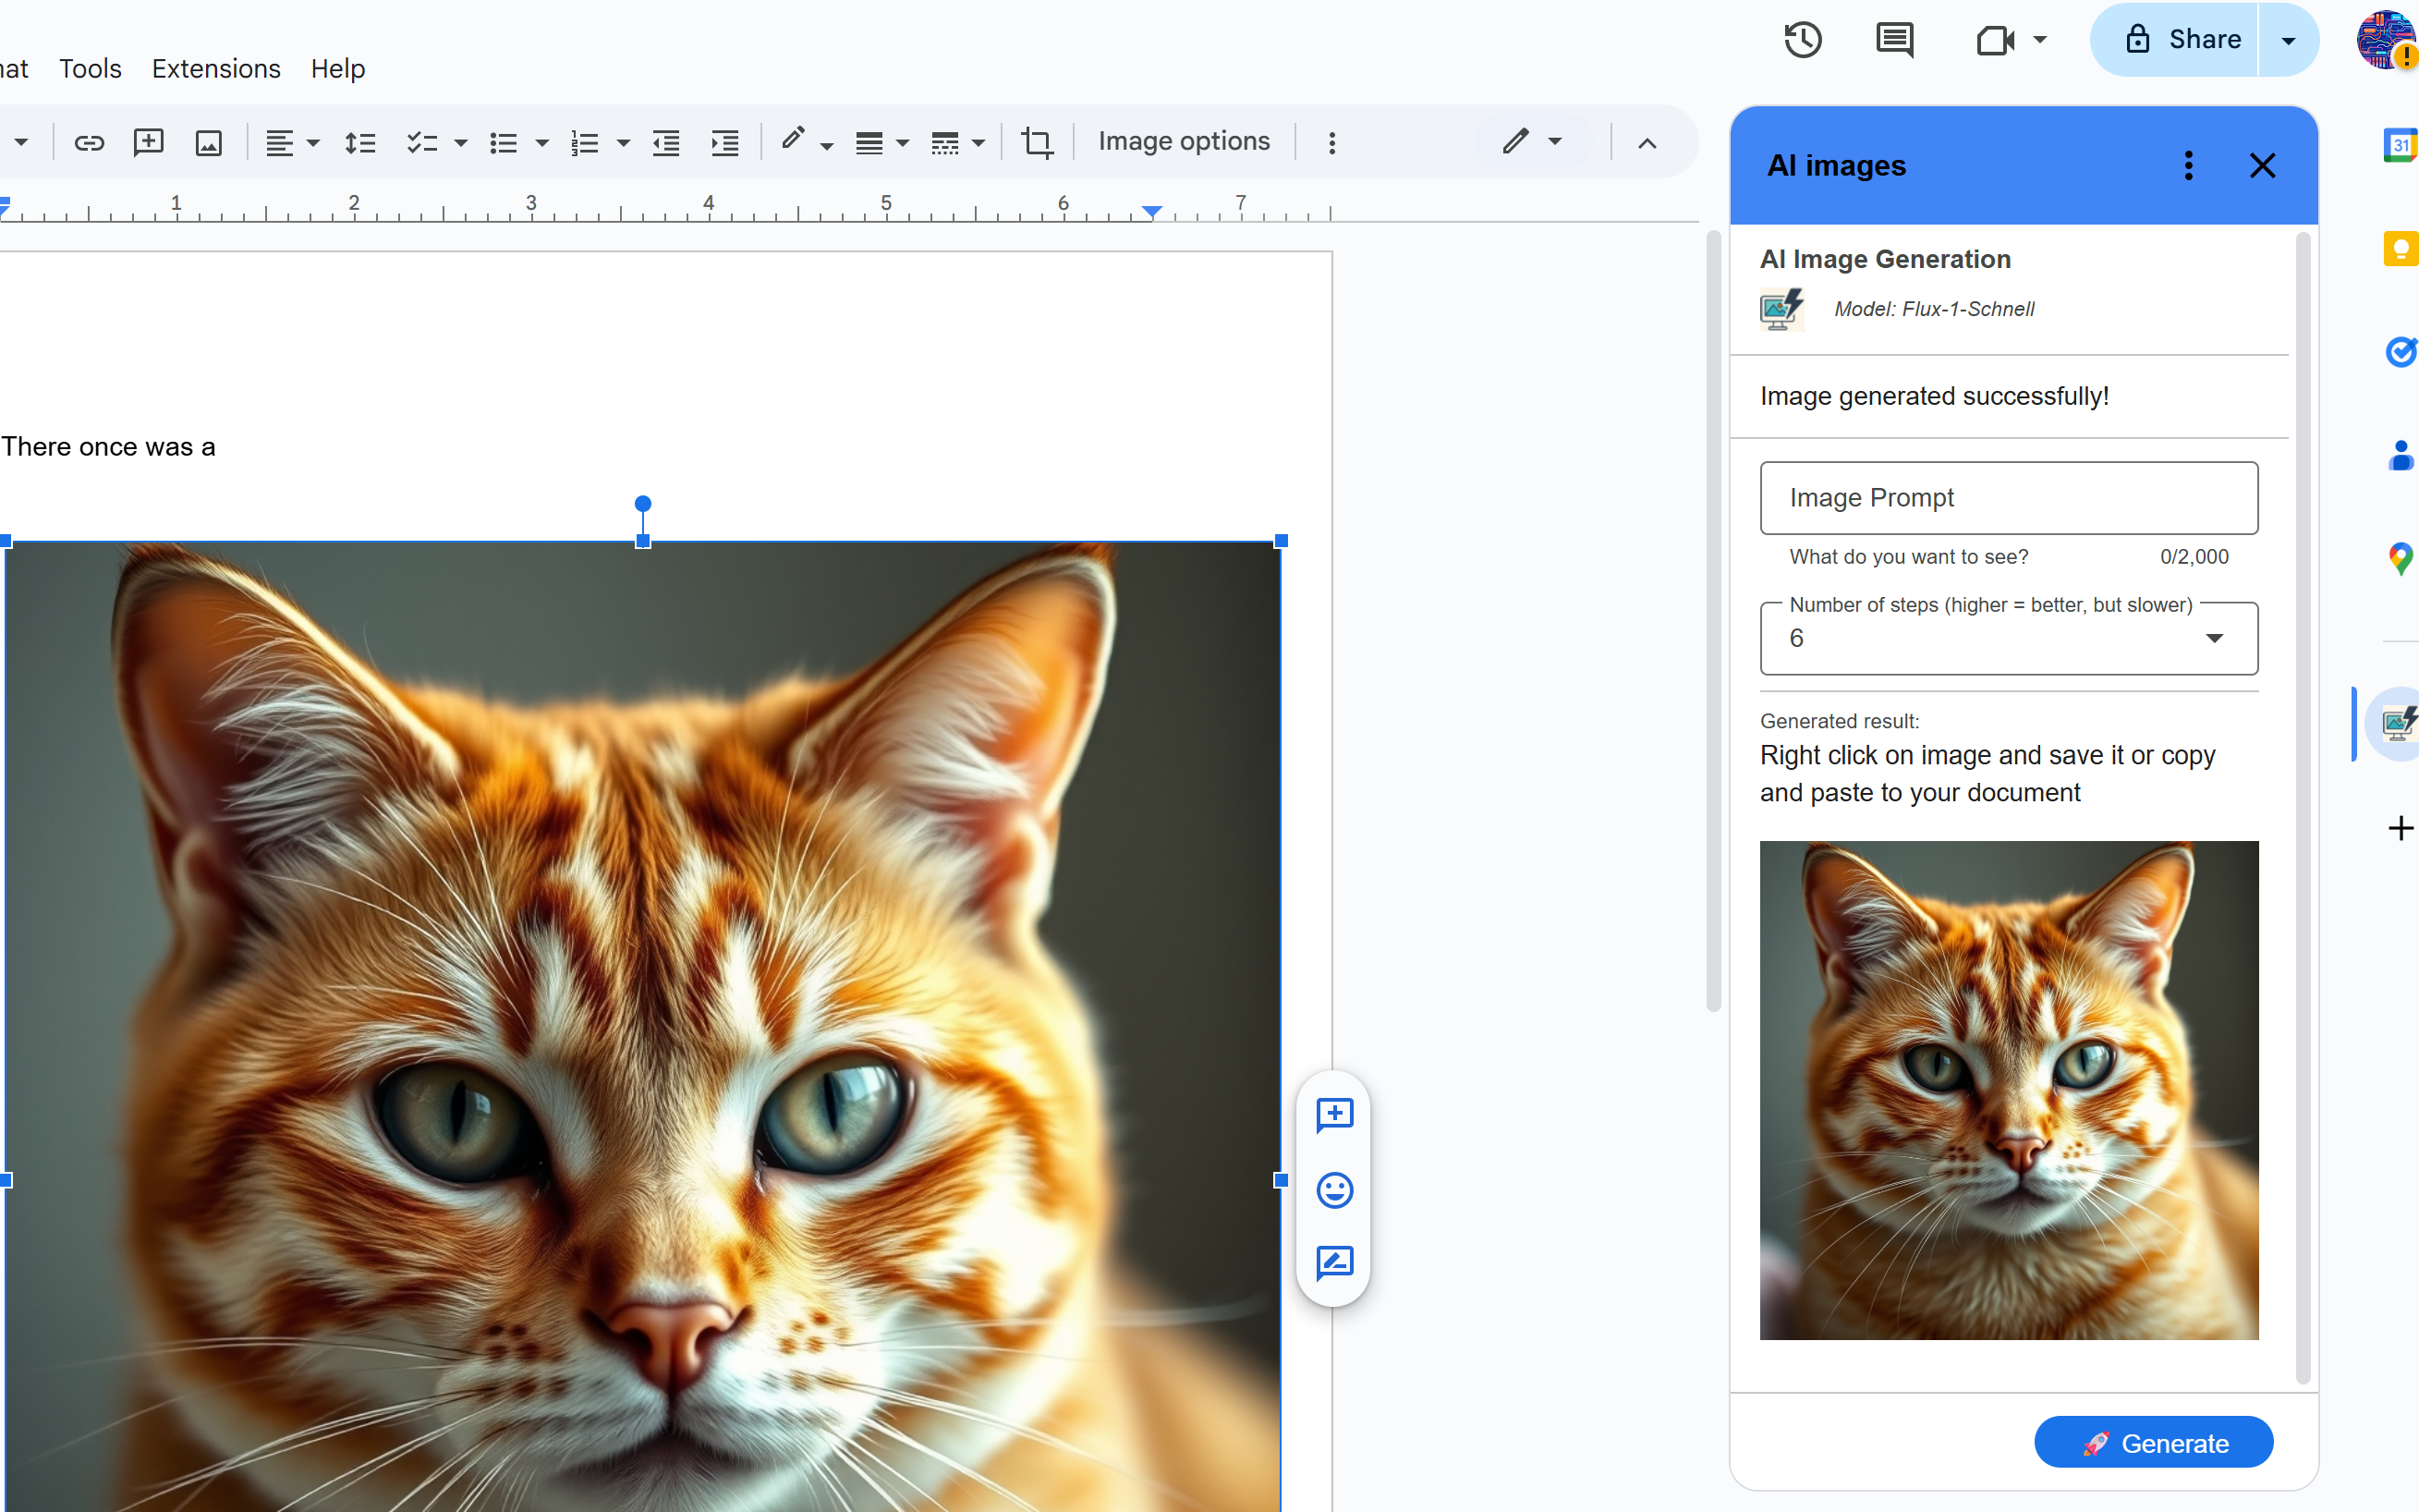Image resolution: width=2419 pixels, height=1512 pixels.
Task: Open the AI images panel three-dot menu
Action: click(2188, 165)
